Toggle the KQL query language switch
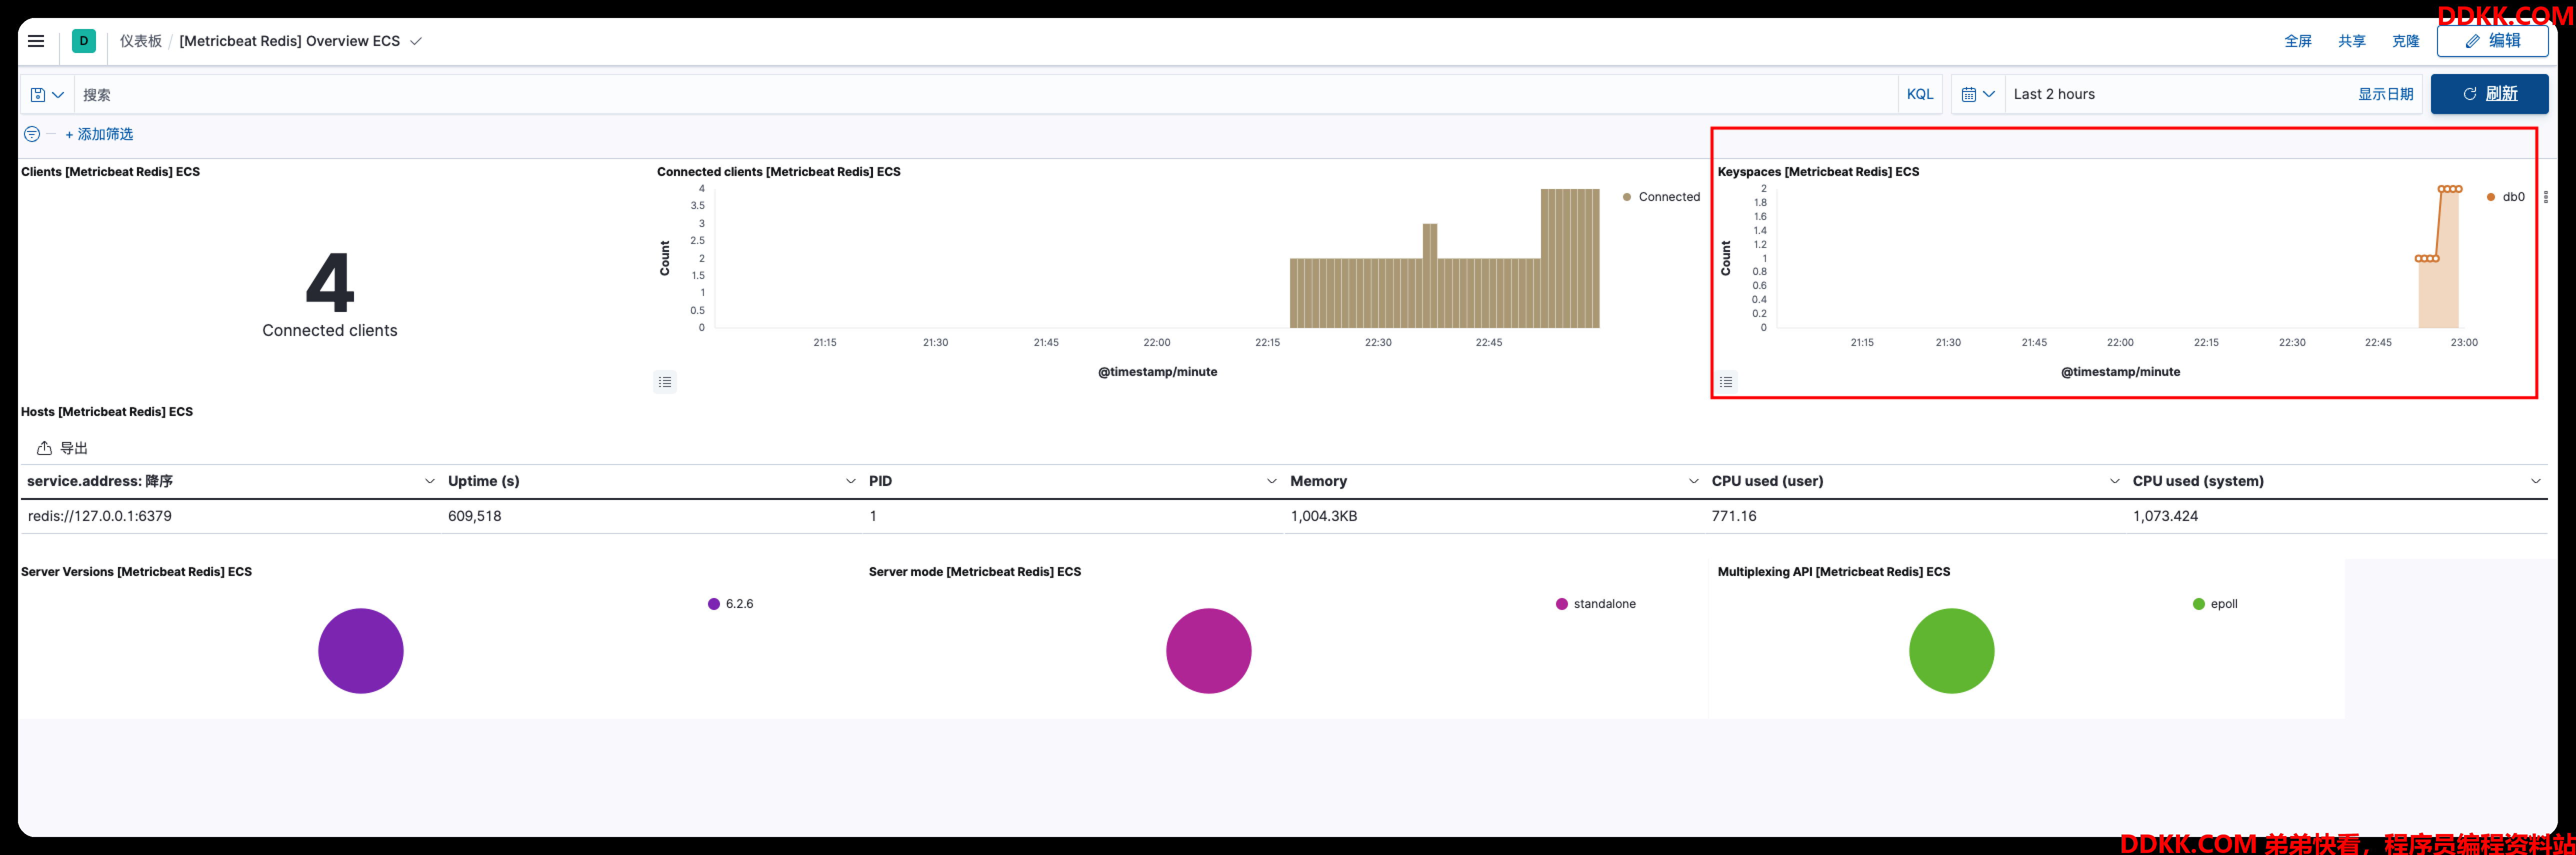The image size is (2576, 855). pyautogui.click(x=1919, y=94)
